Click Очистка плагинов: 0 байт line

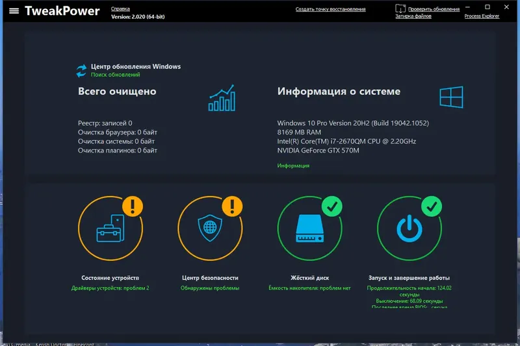[x=118, y=151]
